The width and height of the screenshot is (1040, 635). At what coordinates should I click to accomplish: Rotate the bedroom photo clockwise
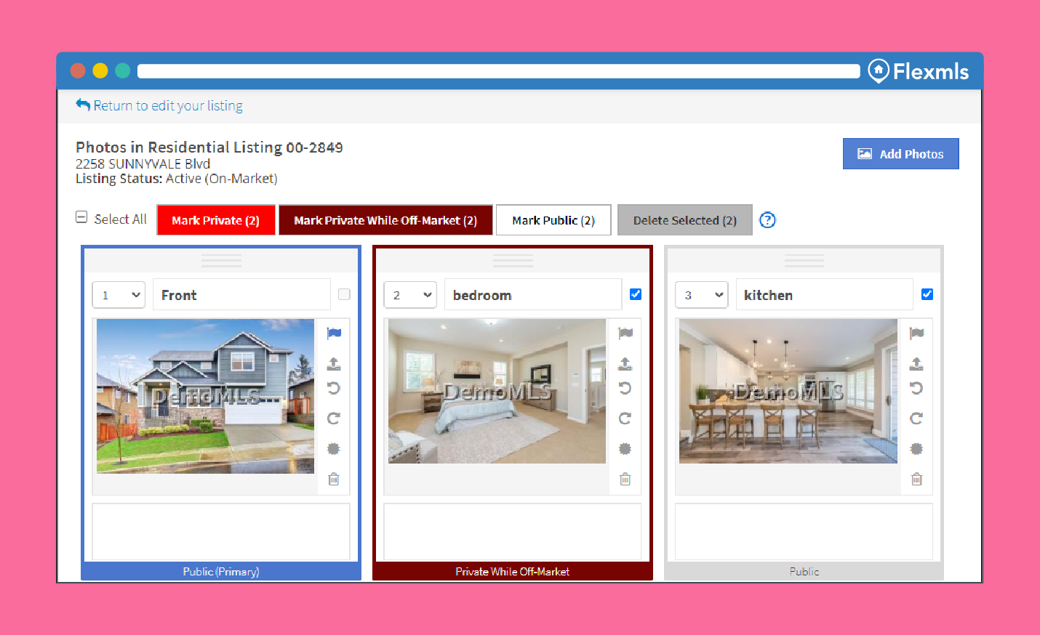pyautogui.click(x=625, y=418)
